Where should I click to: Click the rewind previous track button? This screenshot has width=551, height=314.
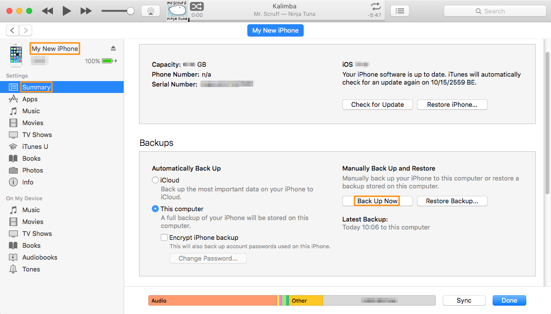tap(47, 11)
